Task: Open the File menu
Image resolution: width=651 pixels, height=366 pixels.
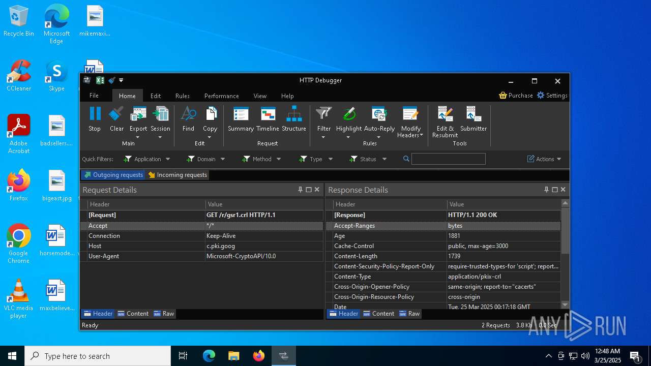Action: pyautogui.click(x=94, y=96)
